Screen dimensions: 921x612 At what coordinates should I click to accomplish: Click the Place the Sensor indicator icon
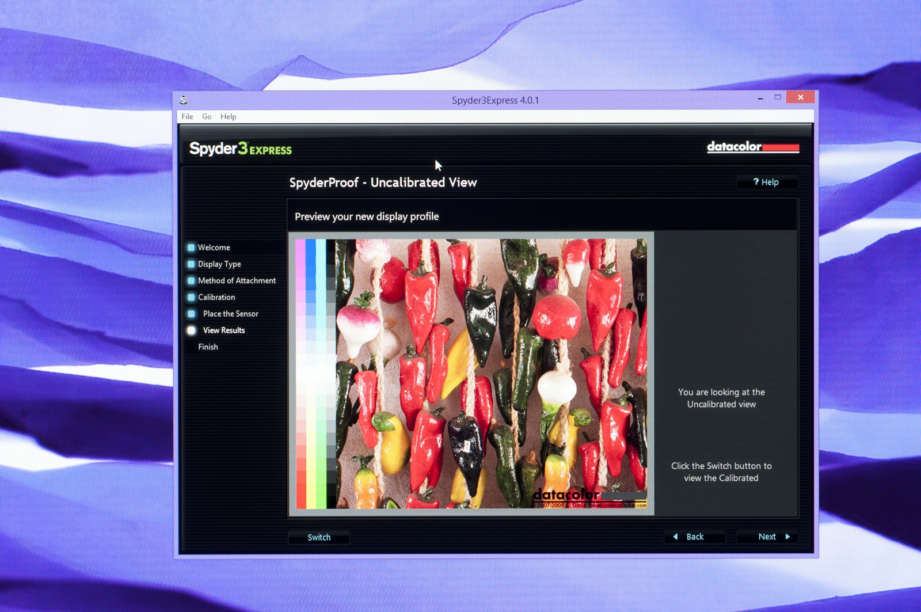pos(191,314)
